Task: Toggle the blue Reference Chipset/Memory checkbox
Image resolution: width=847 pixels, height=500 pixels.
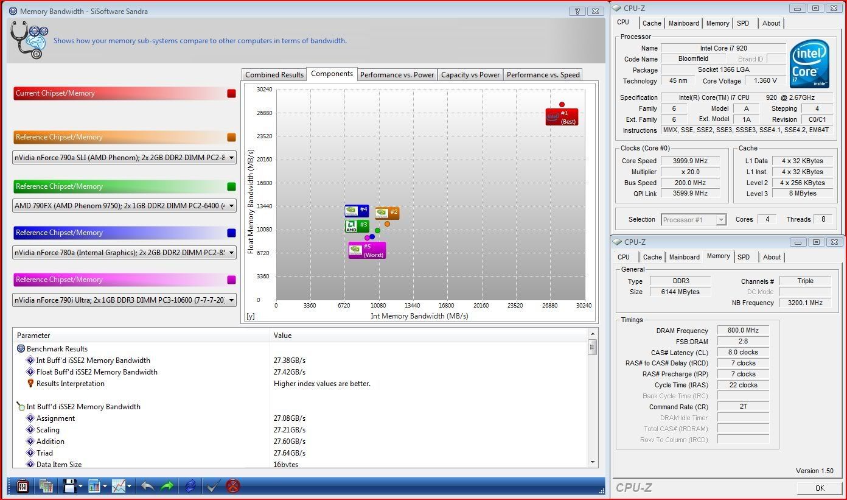Action: coord(231,233)
